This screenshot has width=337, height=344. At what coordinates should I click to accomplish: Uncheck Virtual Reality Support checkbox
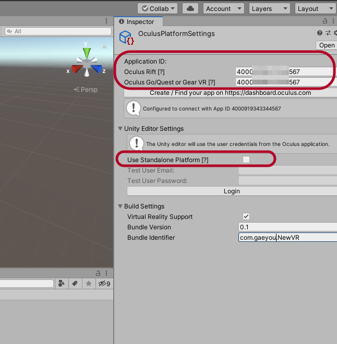[246, 216]
